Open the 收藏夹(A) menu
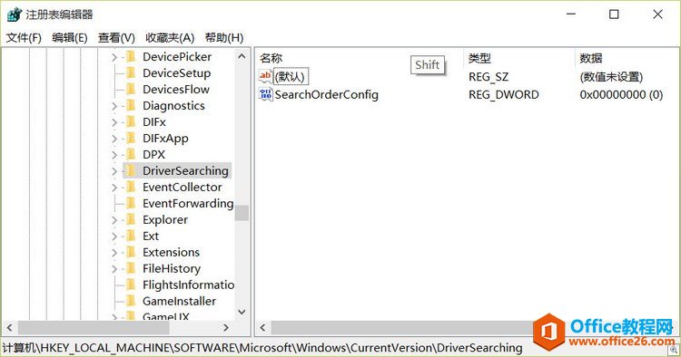 (170, 38)
